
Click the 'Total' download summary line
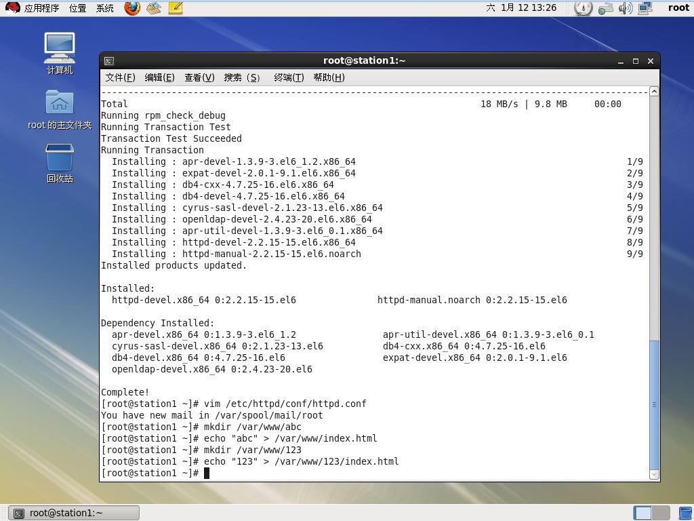pos(361,104)
